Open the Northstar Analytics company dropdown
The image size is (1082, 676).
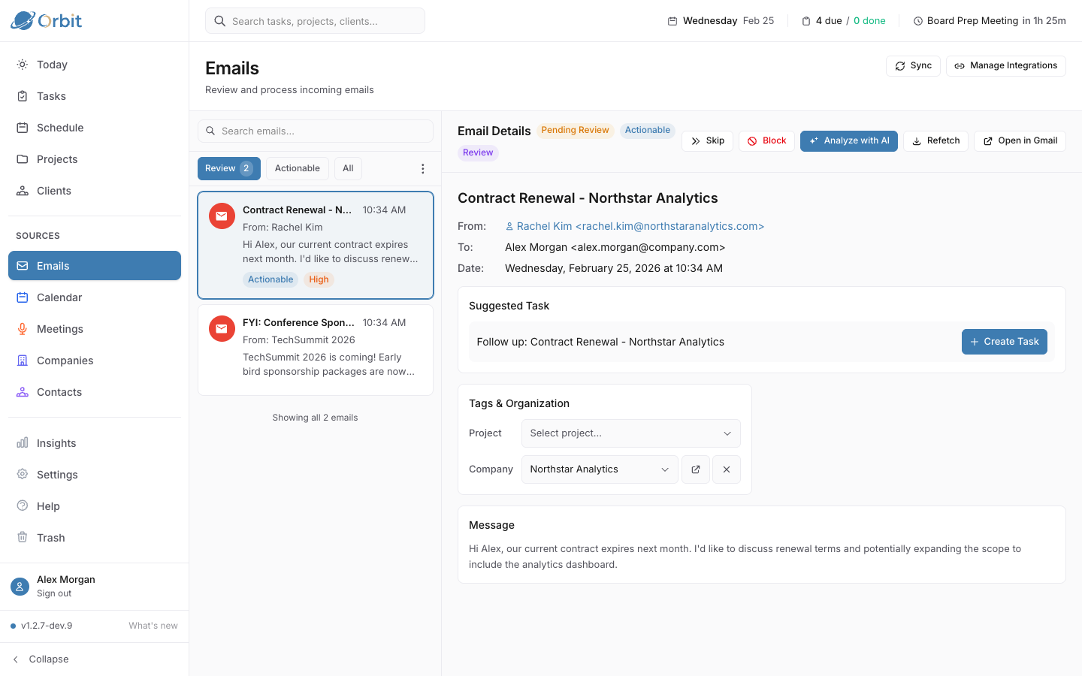pyautogui.click(x=599, y=469)
